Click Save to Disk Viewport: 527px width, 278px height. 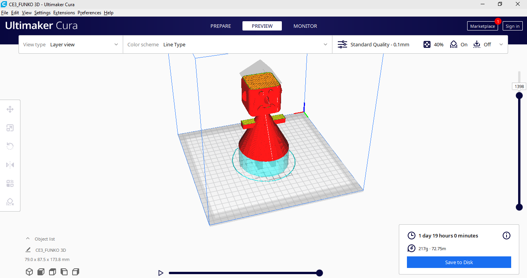click(459, 262)
